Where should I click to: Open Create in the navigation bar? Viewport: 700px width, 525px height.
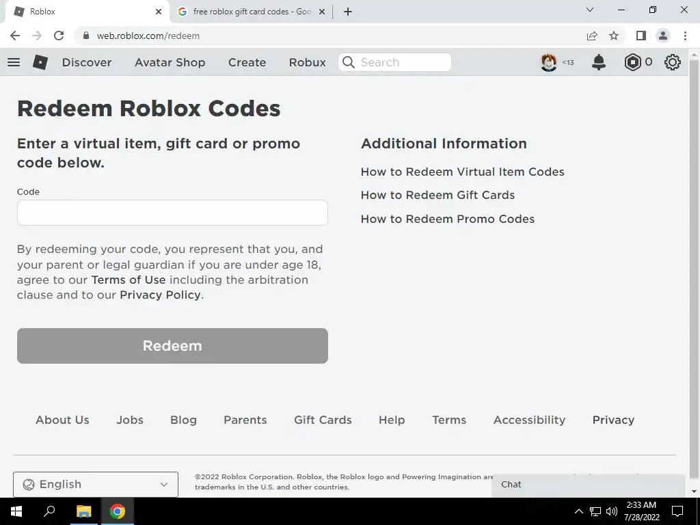247,62
